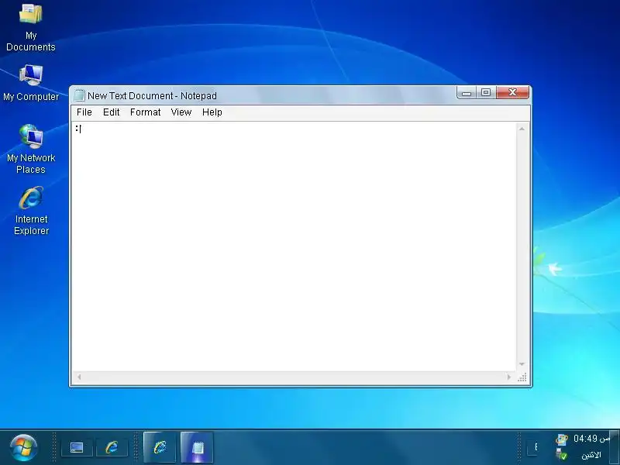The width and height of the screenshot is (620, 465).
Task: Click the Notepad window resize grip
Action: pyautogui.click(x=522, y=377)
